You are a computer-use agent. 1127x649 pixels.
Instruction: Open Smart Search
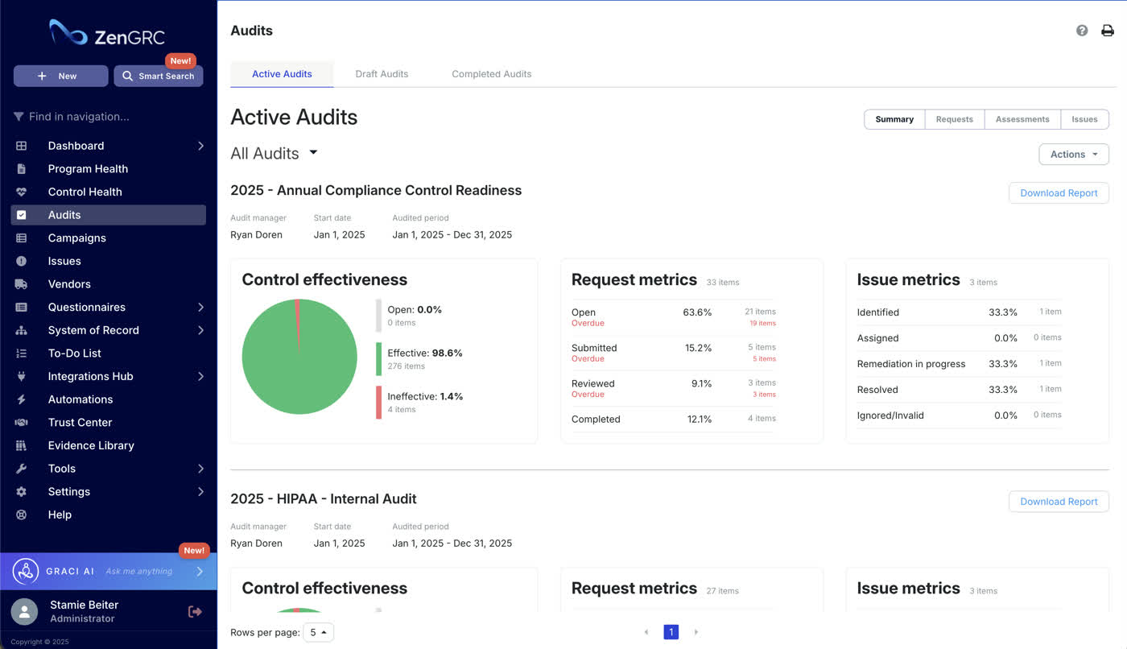158,76
